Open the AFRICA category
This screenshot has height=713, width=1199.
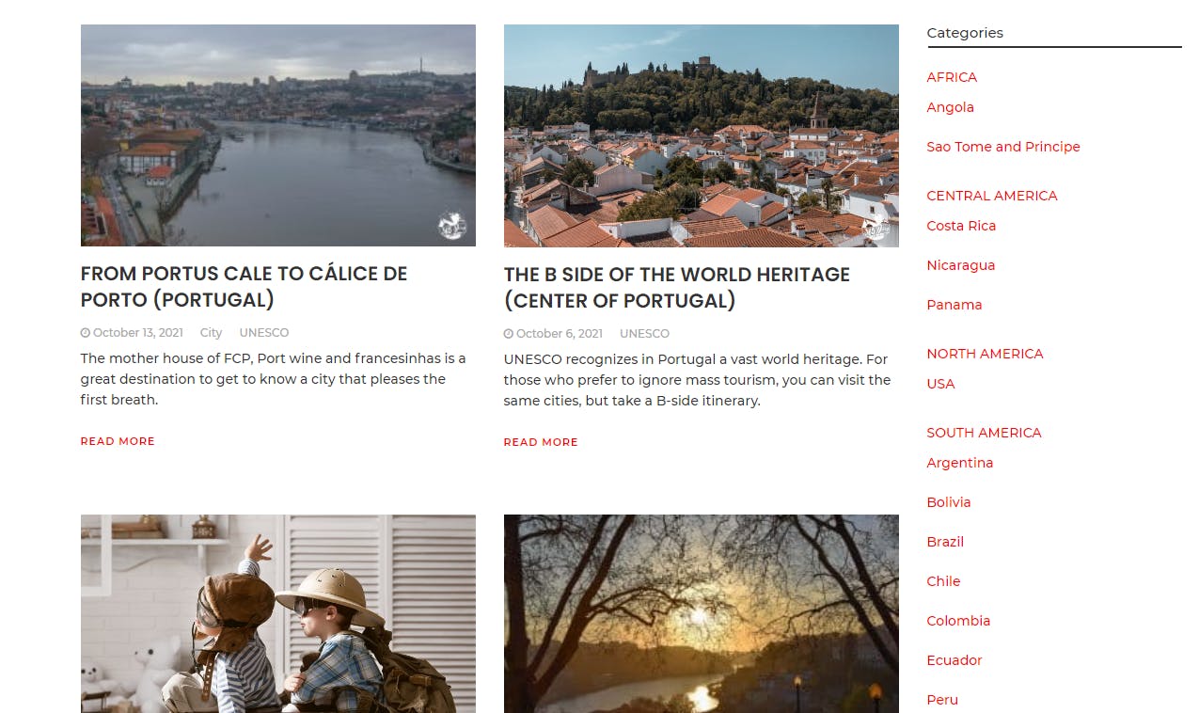[952, 77]
